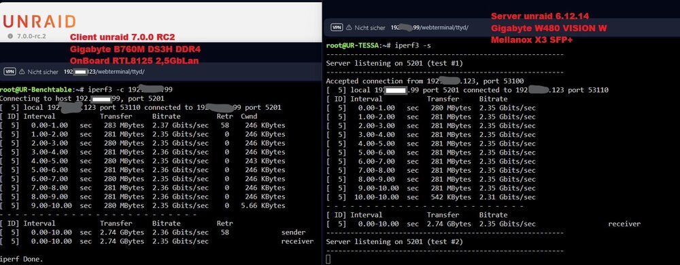Click the '542 KBytes' transfer value in the right terminal
Image resolution: width=680 pixels, height=265 pixels.
[x=451, y=197]
